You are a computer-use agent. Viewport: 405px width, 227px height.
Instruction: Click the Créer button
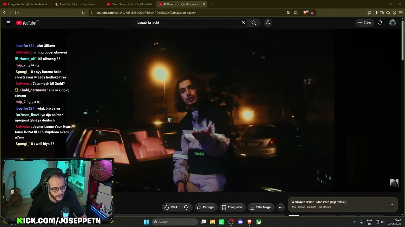364,23
